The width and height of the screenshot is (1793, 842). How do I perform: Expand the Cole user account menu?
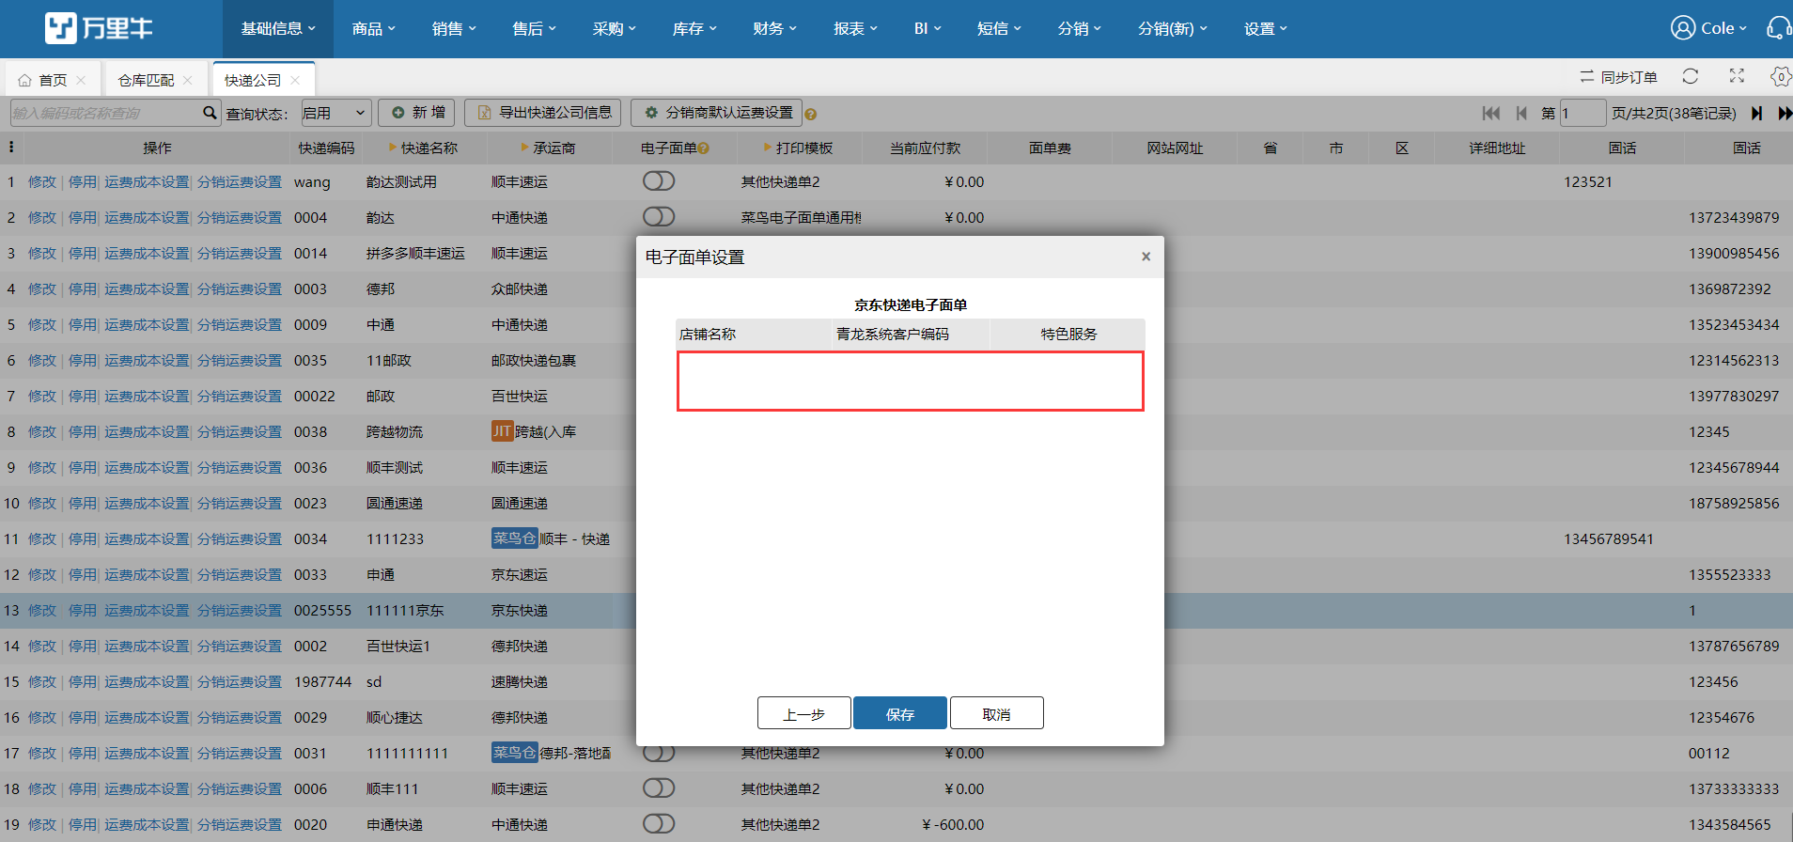pyautogui.click(x=1708, y=28)
